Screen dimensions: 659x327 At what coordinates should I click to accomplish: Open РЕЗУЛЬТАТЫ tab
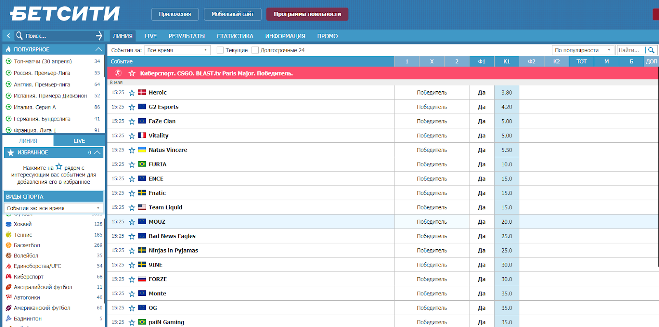point(187,36)
